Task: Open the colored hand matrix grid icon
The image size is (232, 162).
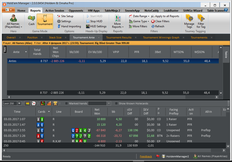Action: [x=43, y=103]
